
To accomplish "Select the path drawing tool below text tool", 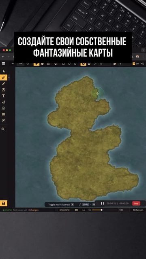I will (x=4, y=102).
